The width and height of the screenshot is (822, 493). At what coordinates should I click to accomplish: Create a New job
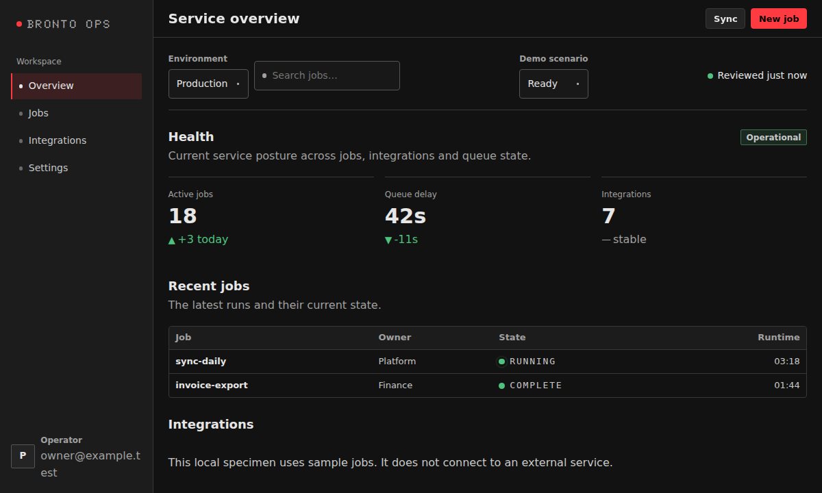tap(779, 18)
